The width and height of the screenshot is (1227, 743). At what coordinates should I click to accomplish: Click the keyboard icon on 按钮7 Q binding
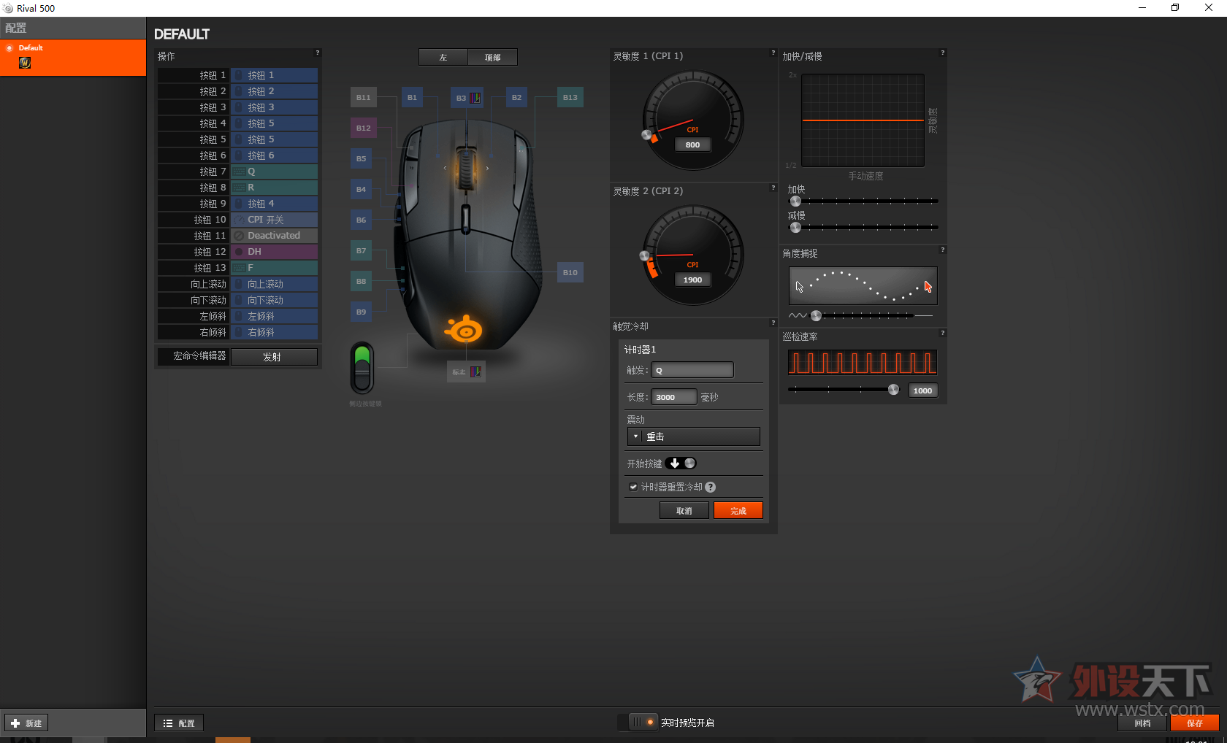[240, 171]
